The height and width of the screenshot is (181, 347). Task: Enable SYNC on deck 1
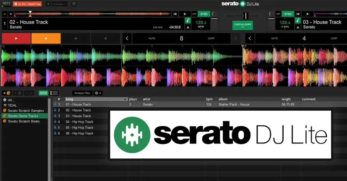point(204,14)
